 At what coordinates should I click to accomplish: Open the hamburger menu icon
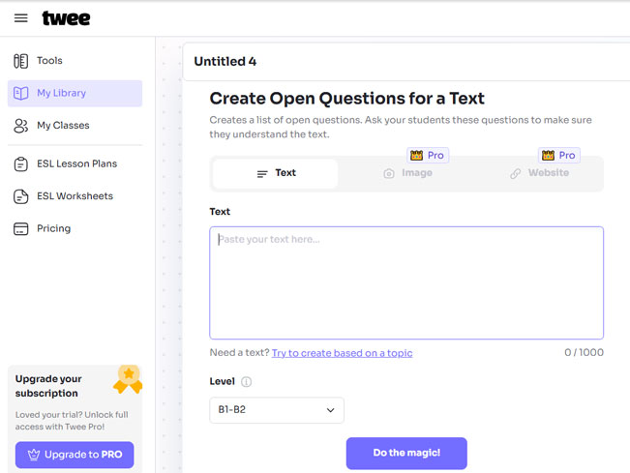(21, 18)
